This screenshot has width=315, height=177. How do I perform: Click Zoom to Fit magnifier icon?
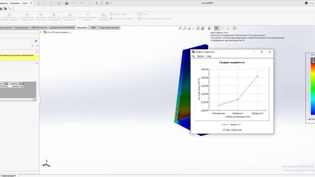tap(180, 29)
